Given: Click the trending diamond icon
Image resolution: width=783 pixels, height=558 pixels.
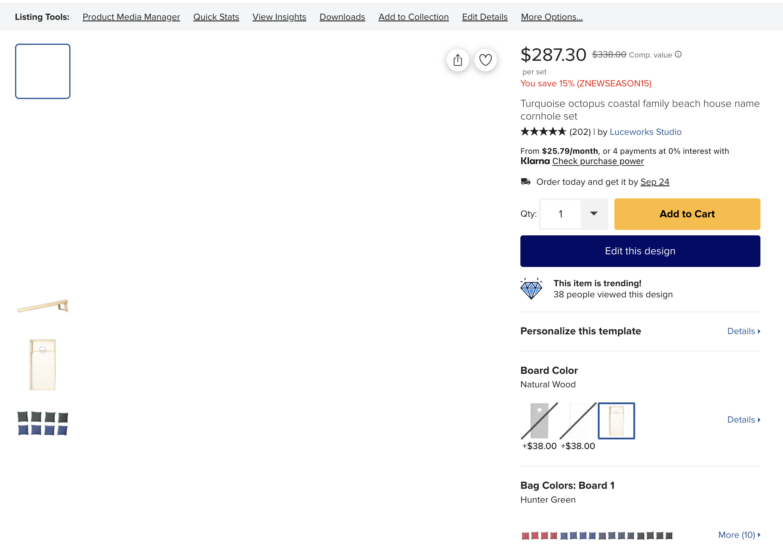Looking at the screenshot, I should (x=531, y=289).
